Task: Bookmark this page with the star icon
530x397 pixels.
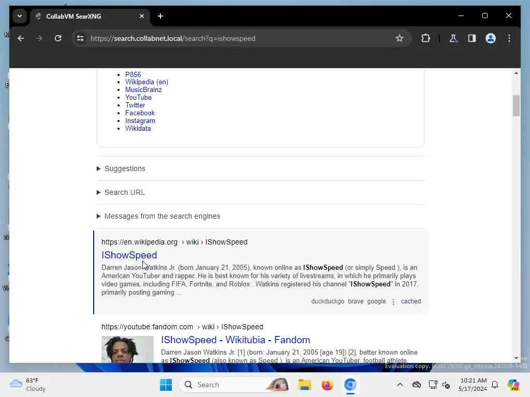Action: click(x=399, y=38)
